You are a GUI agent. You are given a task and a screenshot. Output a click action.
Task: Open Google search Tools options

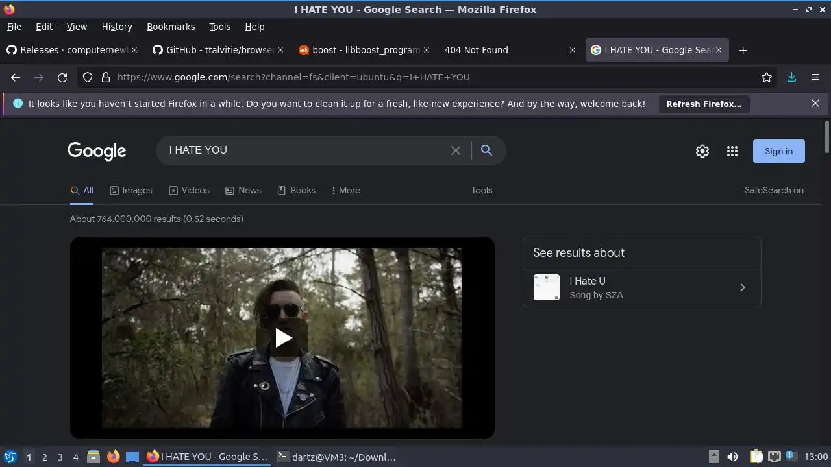pos(482,190)
